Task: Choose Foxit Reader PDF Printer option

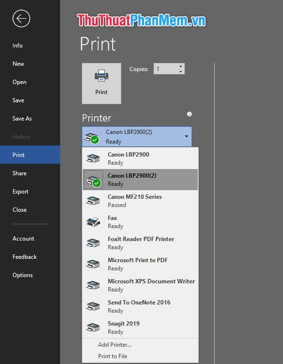Action: click(141, 243)
